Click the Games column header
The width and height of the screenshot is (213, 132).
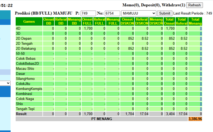click(29, 21)
